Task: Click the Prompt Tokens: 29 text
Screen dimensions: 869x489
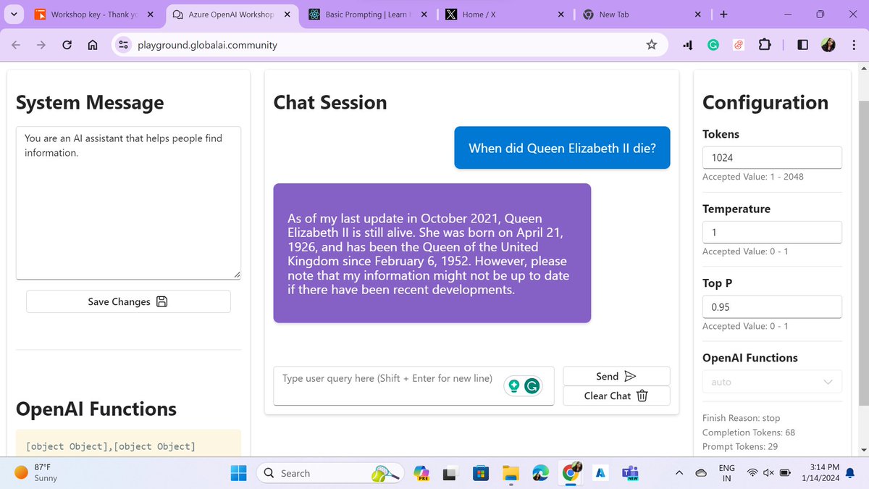Action: coord(740,447)
